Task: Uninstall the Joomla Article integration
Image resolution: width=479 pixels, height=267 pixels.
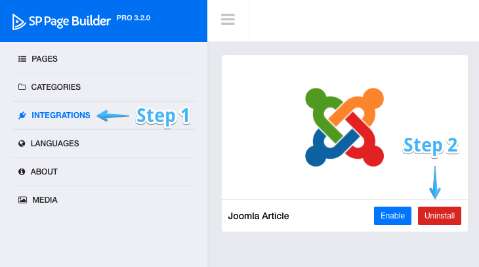Action: coord(439,216)
